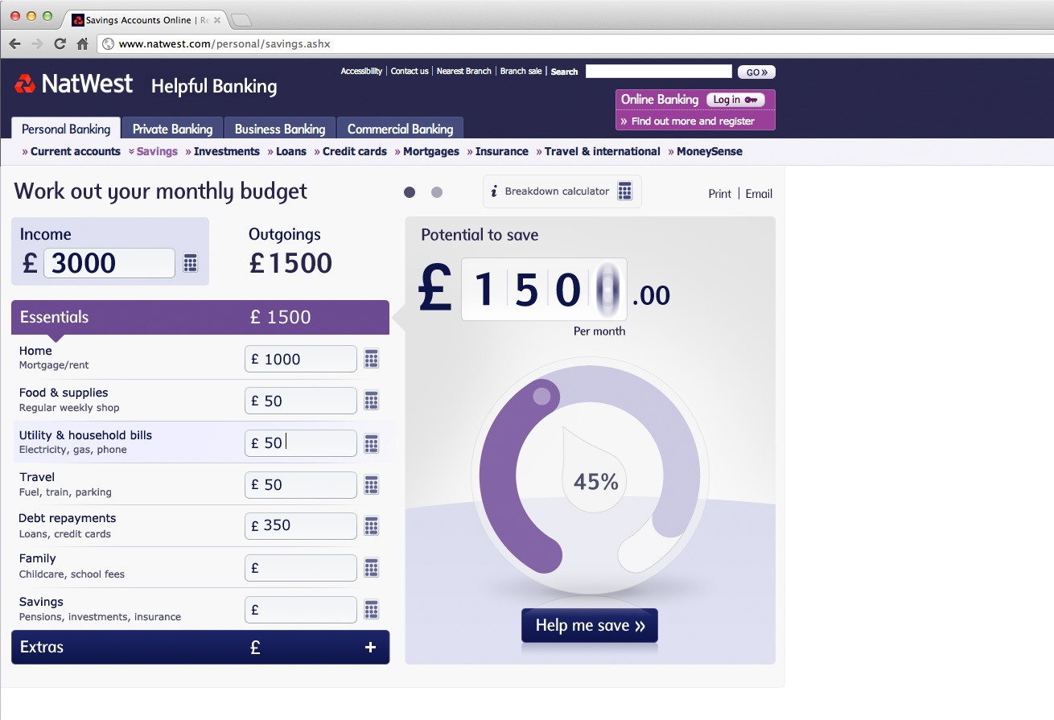
Task: Click the purple savings dial handle
Action: pos(542,396)
